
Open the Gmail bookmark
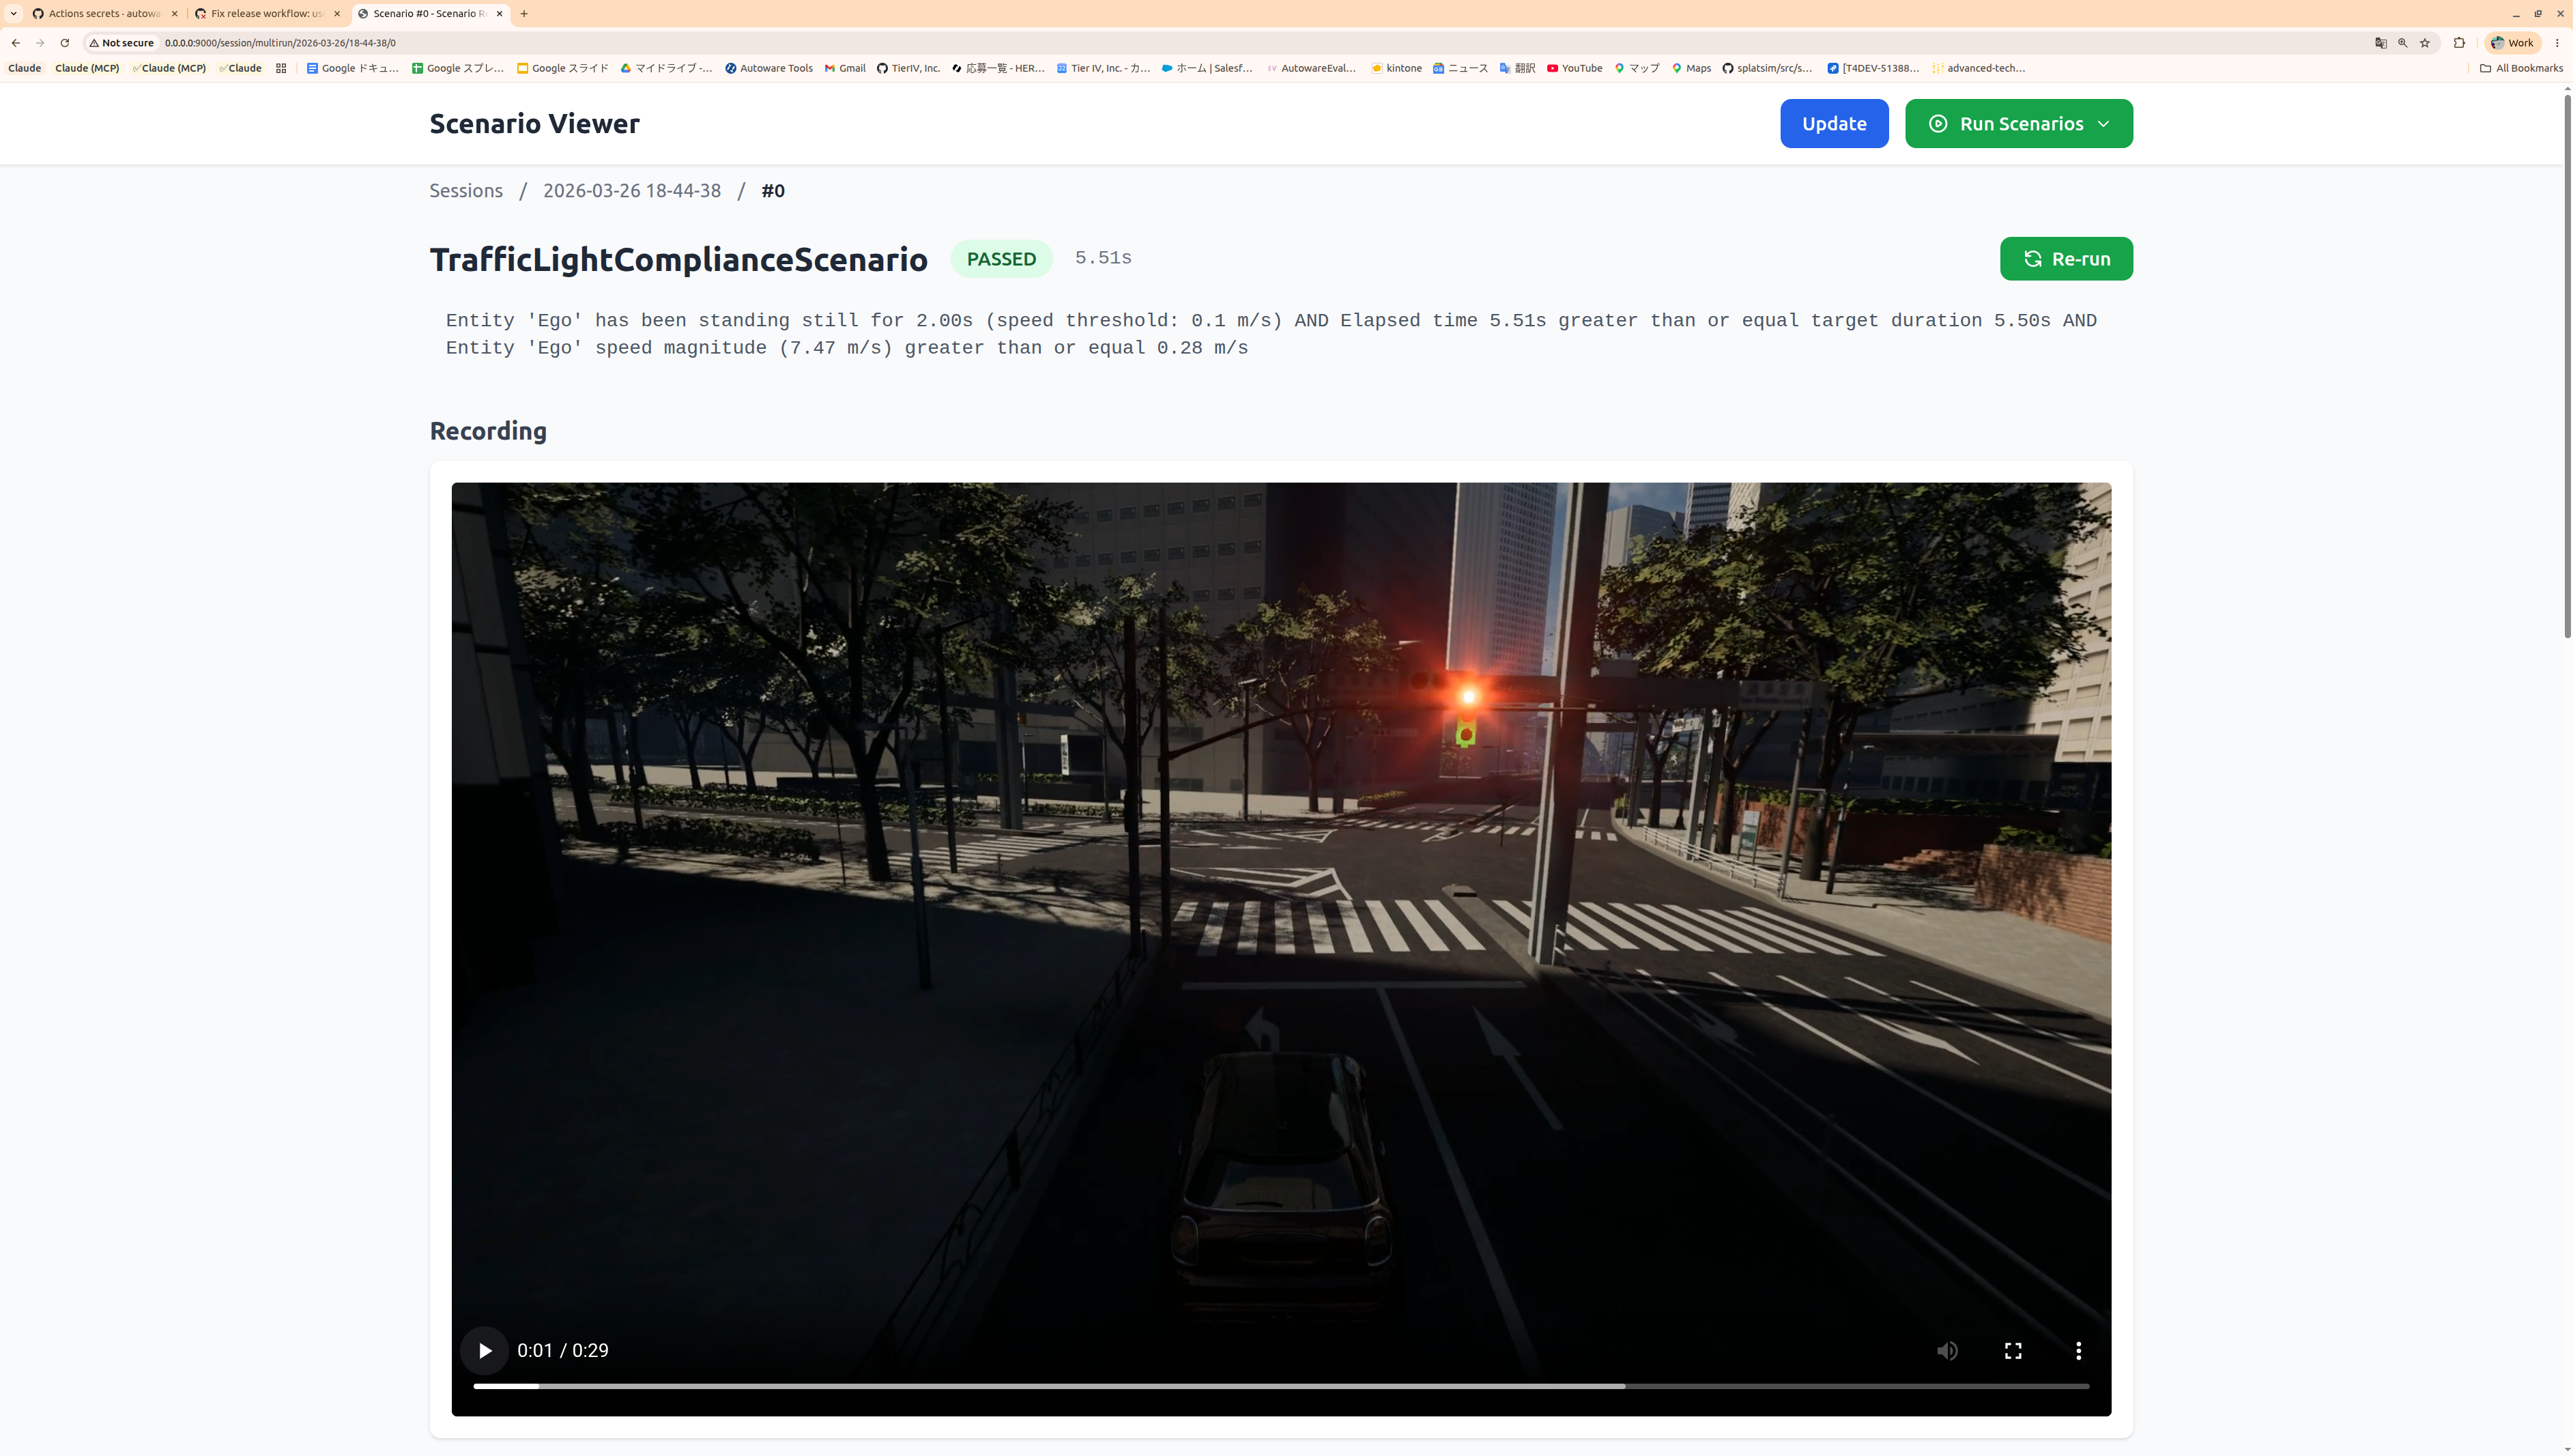(845, 68)
